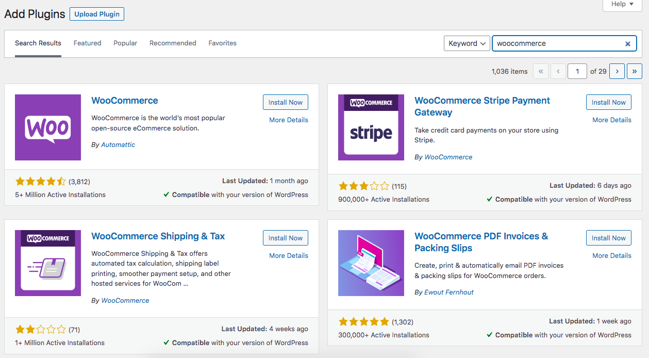Install WooCommerce Stripe Payment Gateway
The width and height of the screenshot is (649, 358).
point(608,102)
